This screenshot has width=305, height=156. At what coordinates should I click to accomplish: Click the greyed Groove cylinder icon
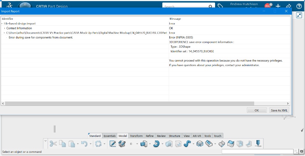pyautogui.click(x=169, y=144)
